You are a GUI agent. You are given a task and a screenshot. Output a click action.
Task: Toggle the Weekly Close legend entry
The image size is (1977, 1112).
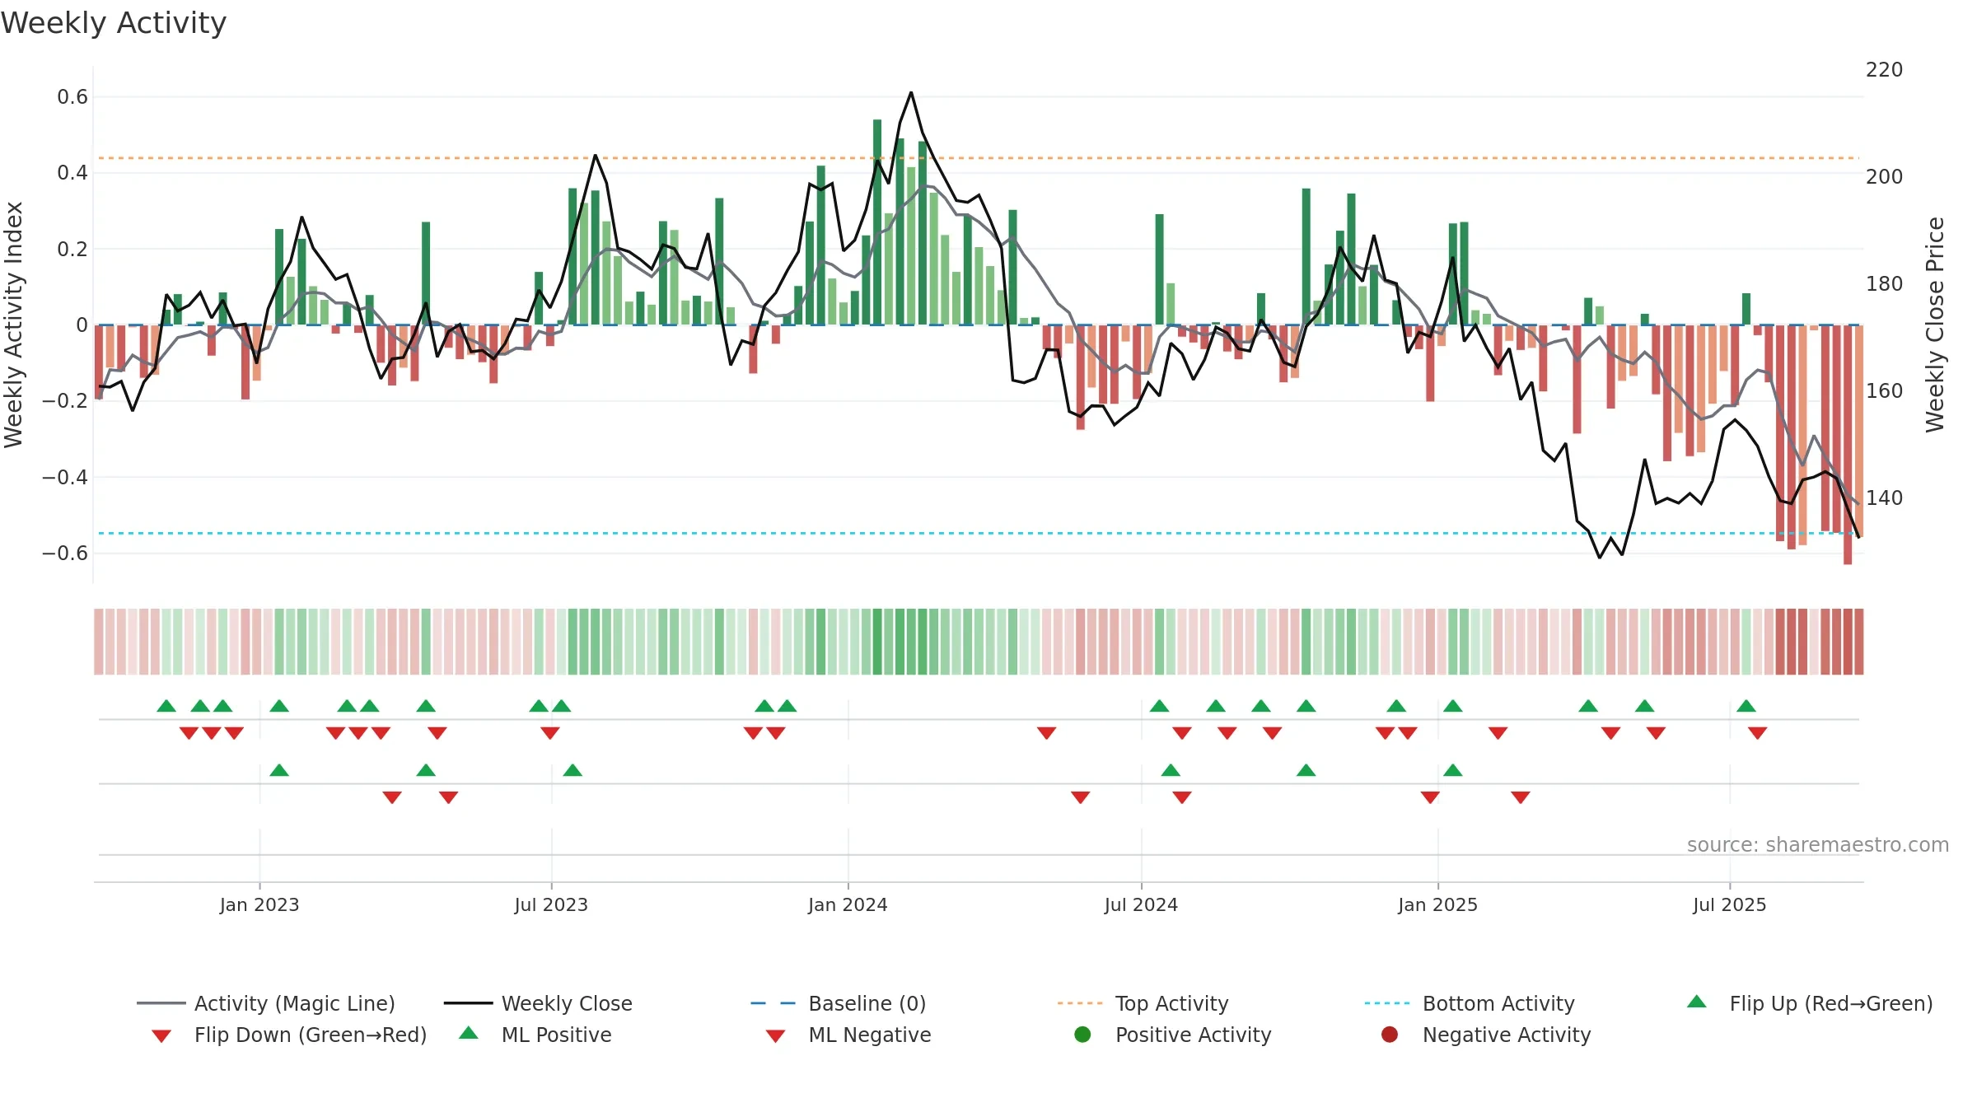(x=539, y=1003)
